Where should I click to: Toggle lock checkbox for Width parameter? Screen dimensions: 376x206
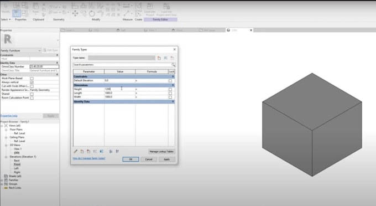pos(170,97)
